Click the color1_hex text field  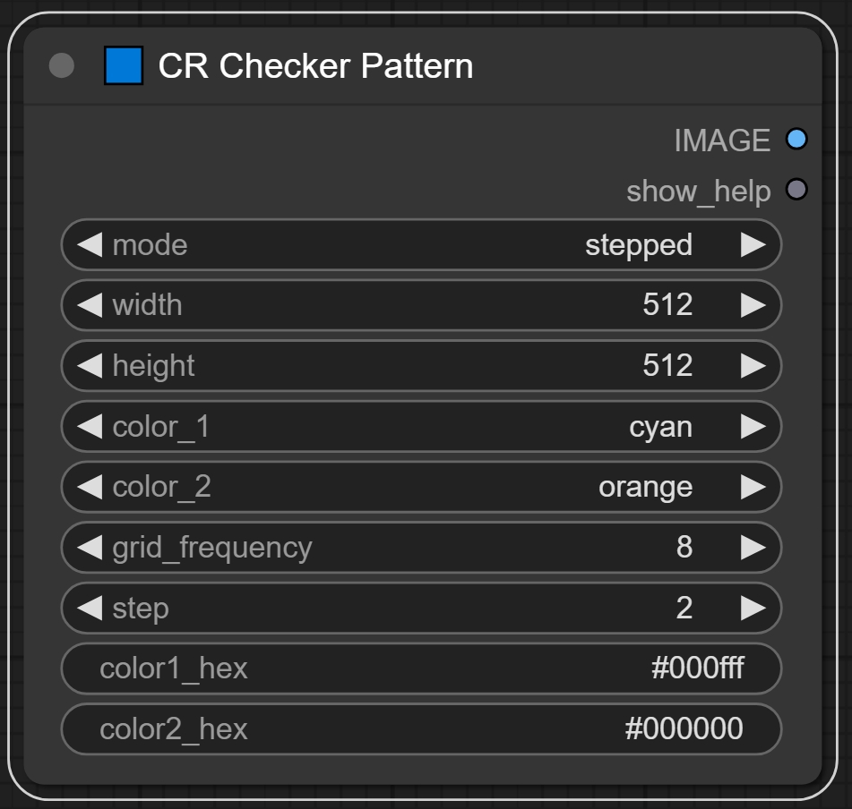click(x=421, y=668)
